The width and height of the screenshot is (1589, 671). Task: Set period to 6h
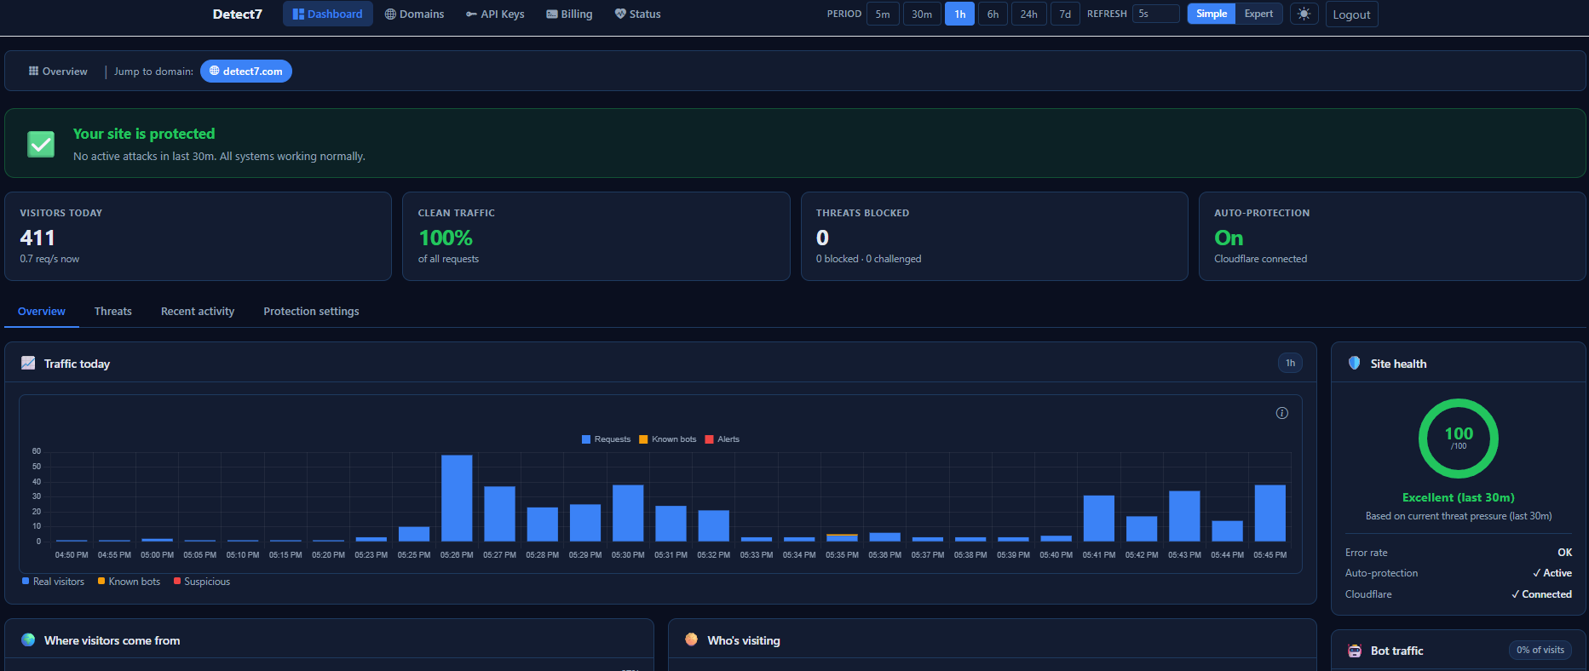993,14
